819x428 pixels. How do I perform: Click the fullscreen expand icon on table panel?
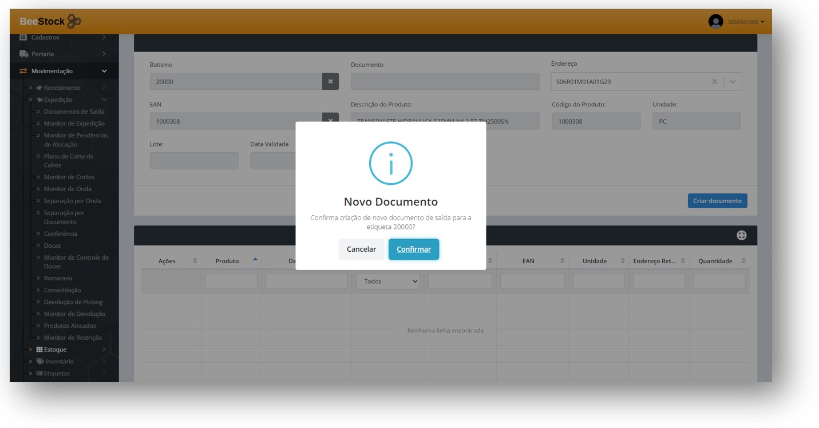click(741, 235)
